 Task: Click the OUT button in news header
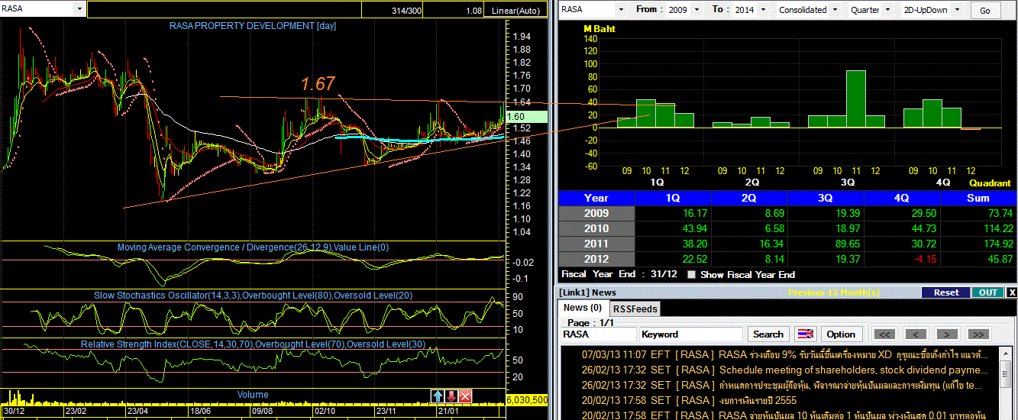point(988,292)
